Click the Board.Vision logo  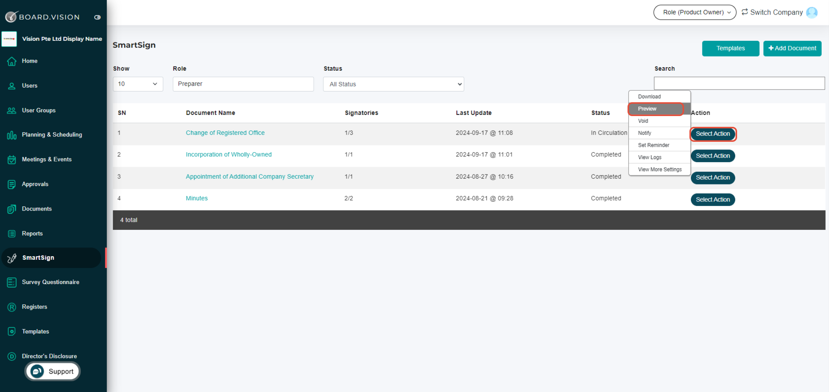point(42,17)
